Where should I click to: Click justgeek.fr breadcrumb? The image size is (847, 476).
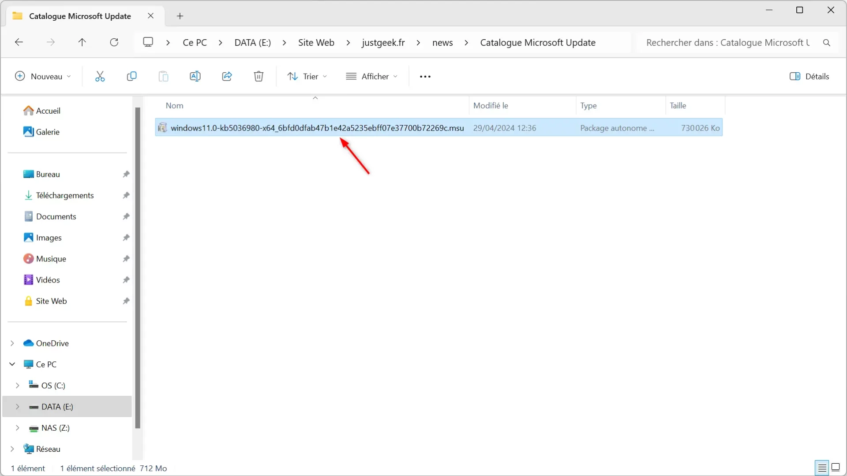point(383,43)
